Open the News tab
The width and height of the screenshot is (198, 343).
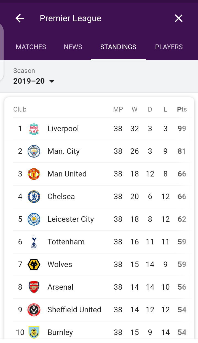[x=73, y=47]
